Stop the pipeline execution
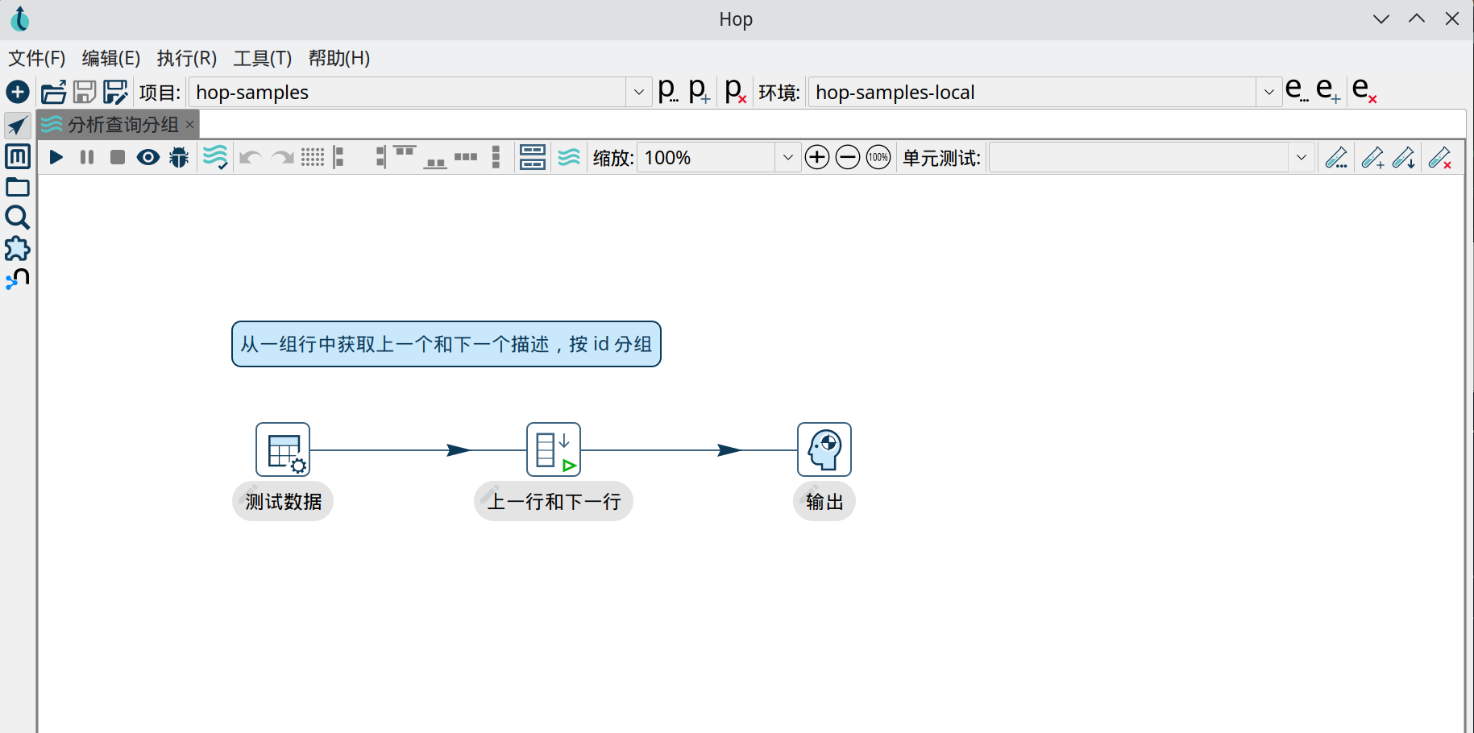The width and height of the screenshot is (1474, 733). click(x=118, y=157)
